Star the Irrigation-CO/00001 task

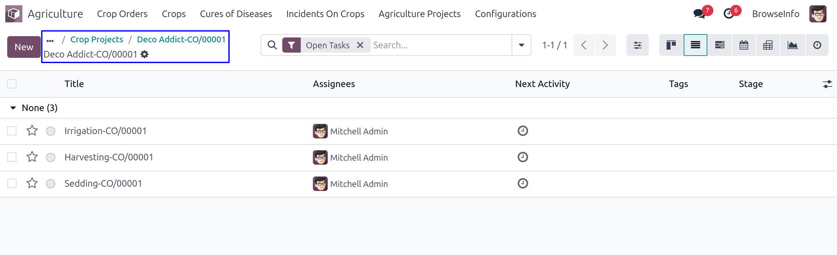click(x=32, y=131)
